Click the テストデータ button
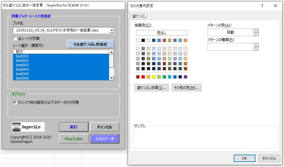Screen dimensions: 284x167 [104, 139]
